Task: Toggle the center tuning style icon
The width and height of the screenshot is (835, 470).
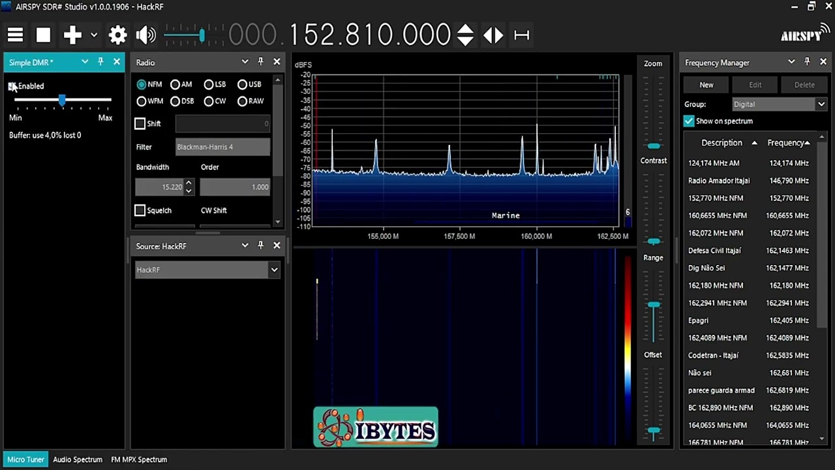Action: tap(493, 35)
